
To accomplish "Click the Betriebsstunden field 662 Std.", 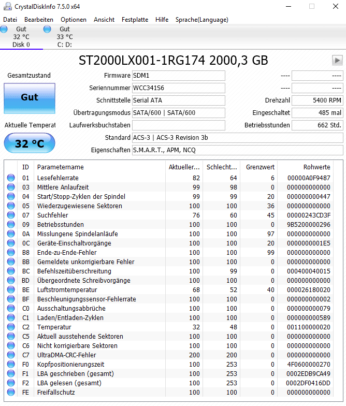I will coord(317,125).
